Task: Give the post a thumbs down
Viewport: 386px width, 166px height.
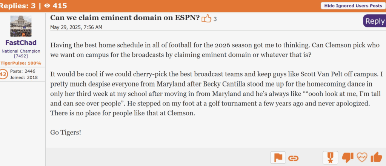Action: coord(348,158)
